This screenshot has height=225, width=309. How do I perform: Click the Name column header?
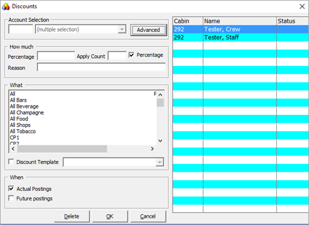click(240, 21)
